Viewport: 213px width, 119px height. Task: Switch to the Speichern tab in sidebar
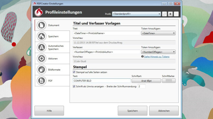(x=52, y=36)
